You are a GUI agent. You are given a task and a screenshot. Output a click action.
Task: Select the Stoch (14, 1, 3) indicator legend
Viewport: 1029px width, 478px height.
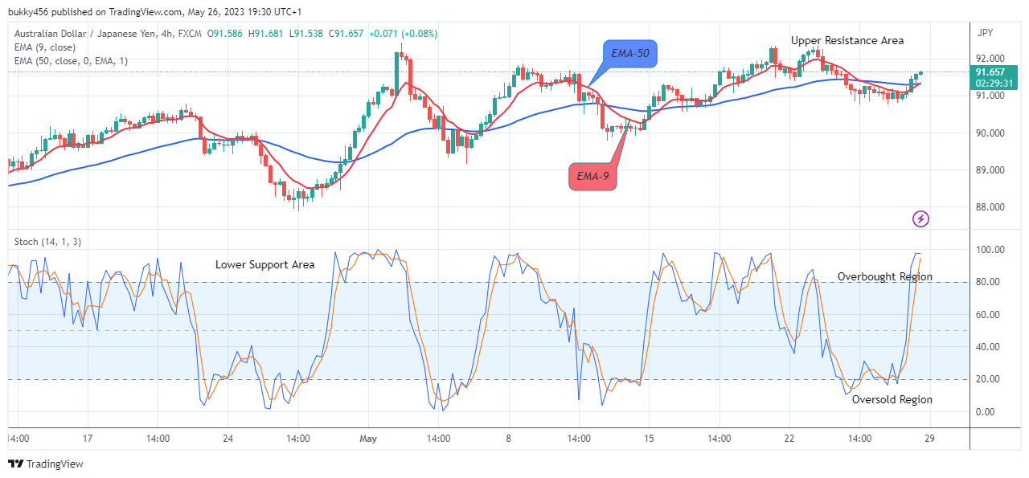pos(47,242)
